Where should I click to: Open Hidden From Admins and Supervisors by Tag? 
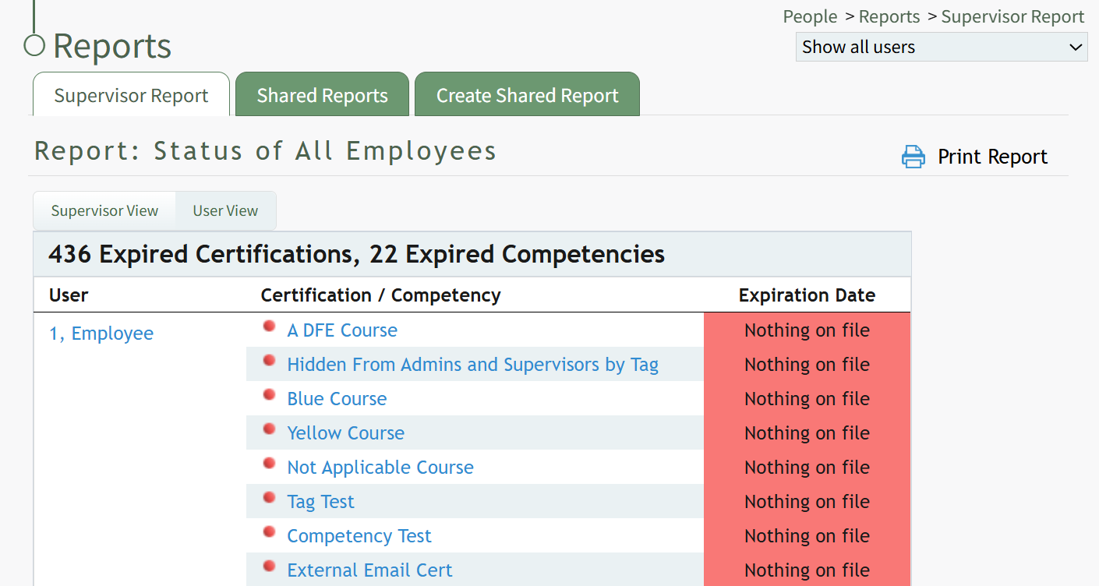point(472,365)
